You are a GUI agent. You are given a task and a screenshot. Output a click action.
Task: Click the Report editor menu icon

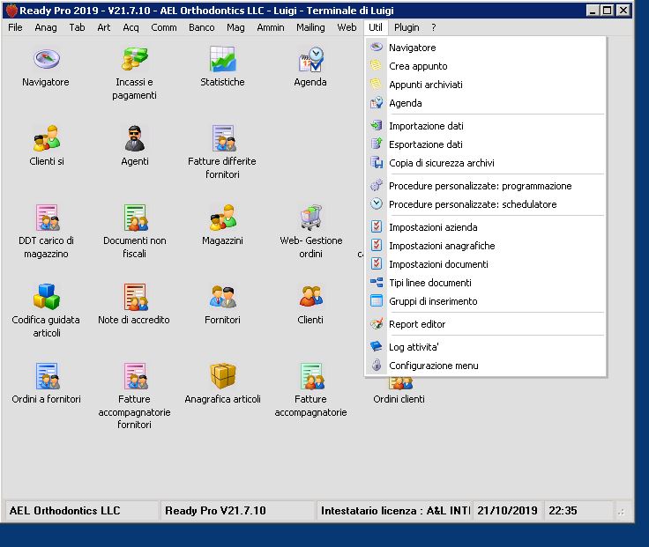(377, 324)
